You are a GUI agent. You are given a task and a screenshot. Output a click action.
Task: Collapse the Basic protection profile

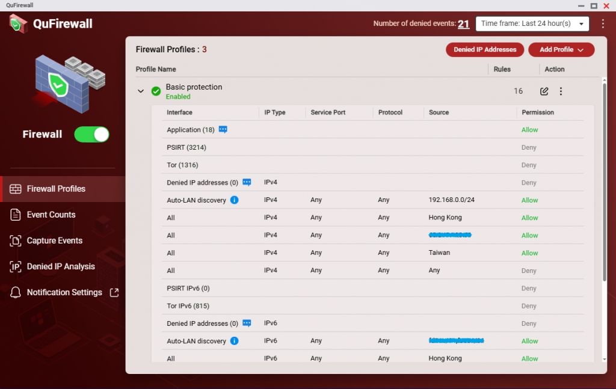point(141,91)
